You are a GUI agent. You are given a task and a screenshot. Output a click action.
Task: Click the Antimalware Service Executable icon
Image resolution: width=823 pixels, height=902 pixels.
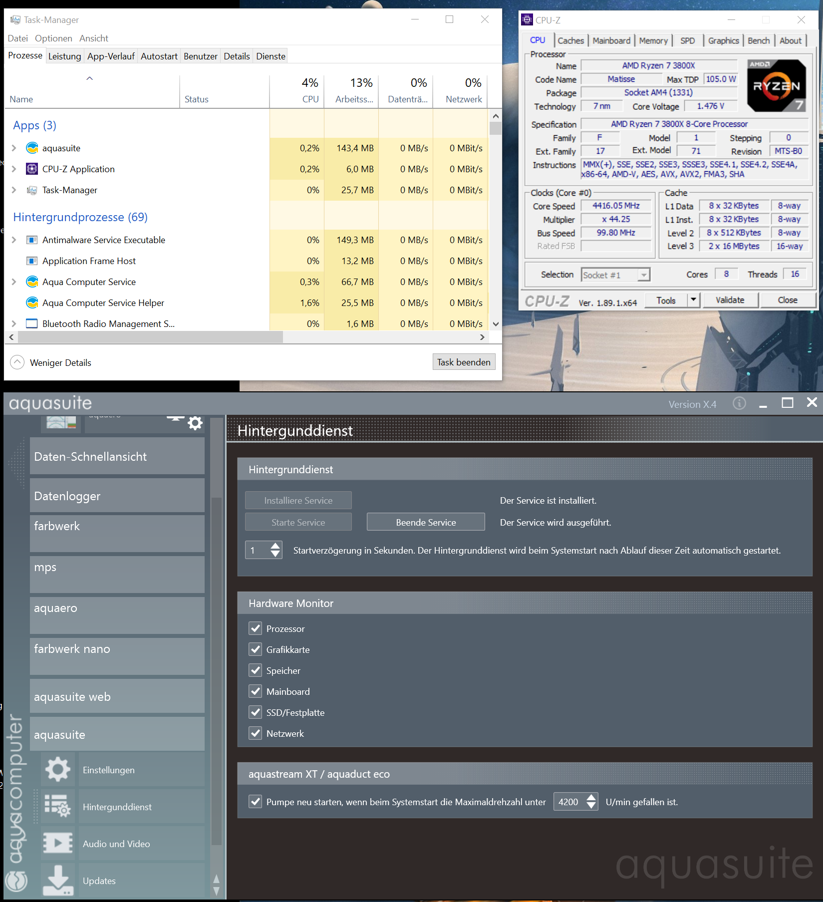tap(32, 240)
